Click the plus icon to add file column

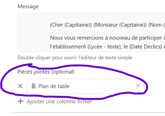21,102
